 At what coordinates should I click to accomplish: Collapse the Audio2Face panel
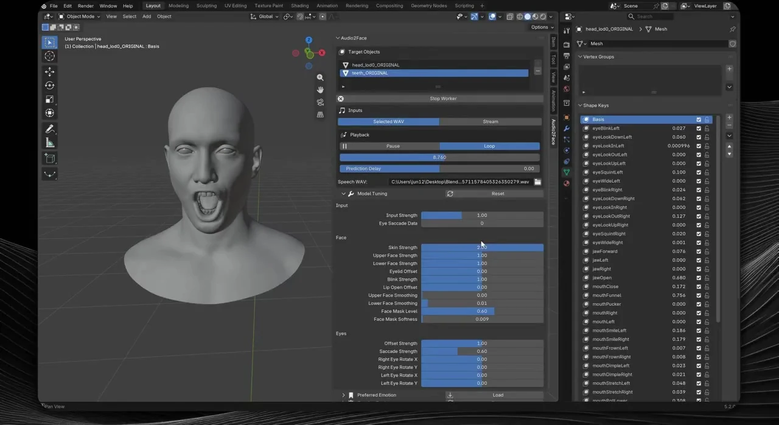[x=338, y=38]
